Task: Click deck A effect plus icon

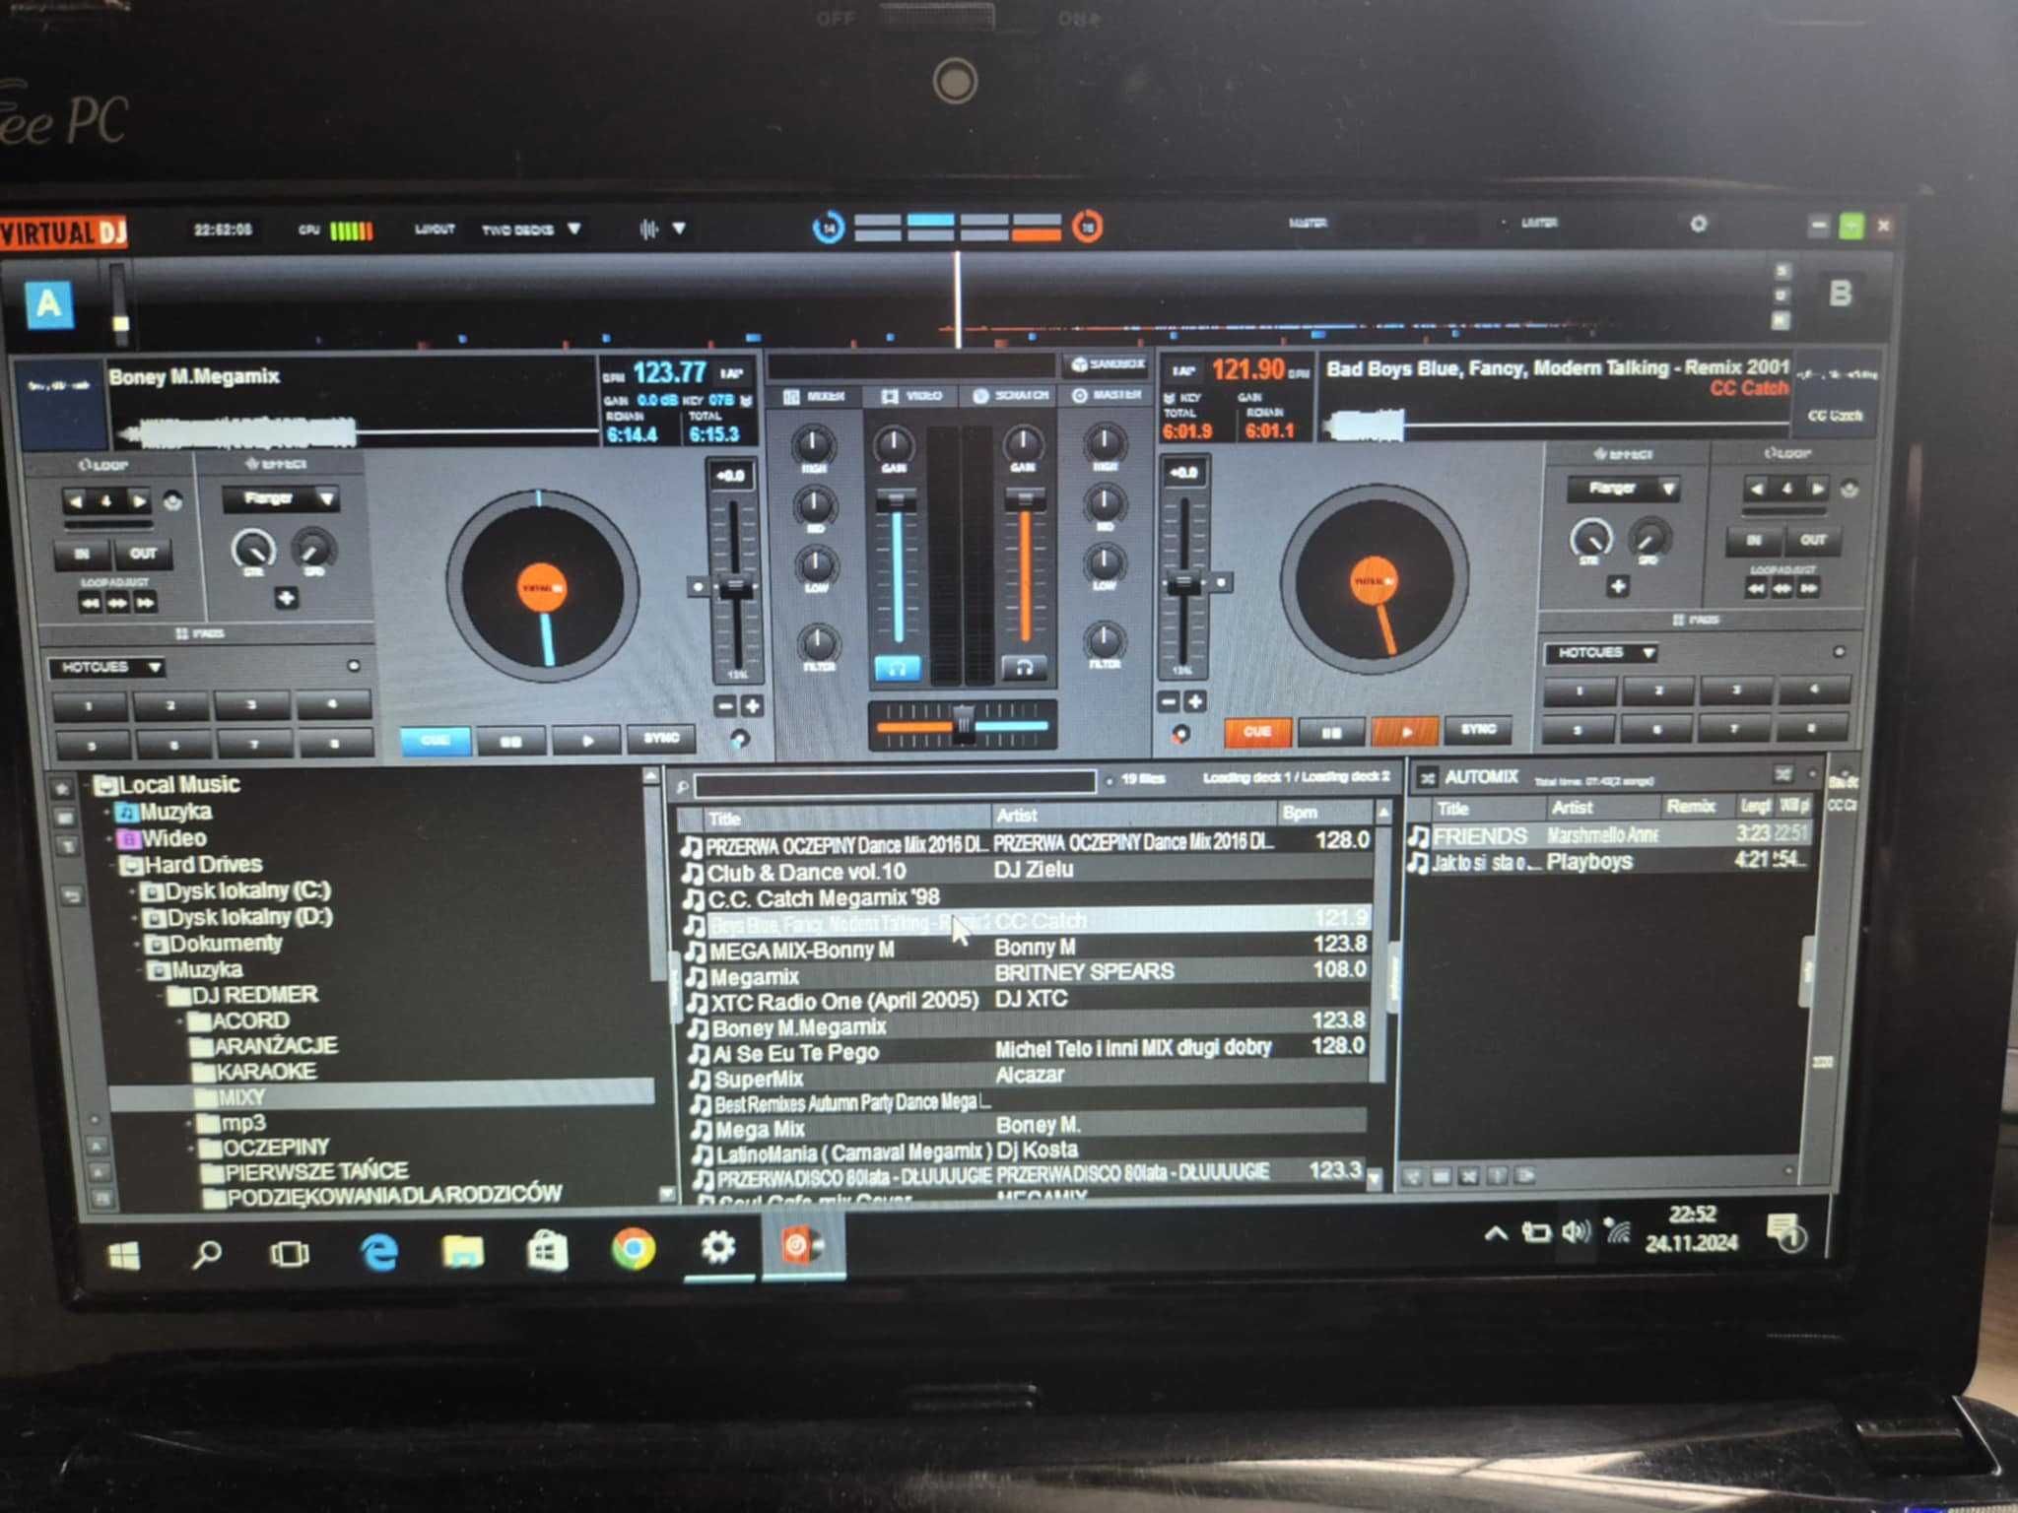Action: point(286,598)
